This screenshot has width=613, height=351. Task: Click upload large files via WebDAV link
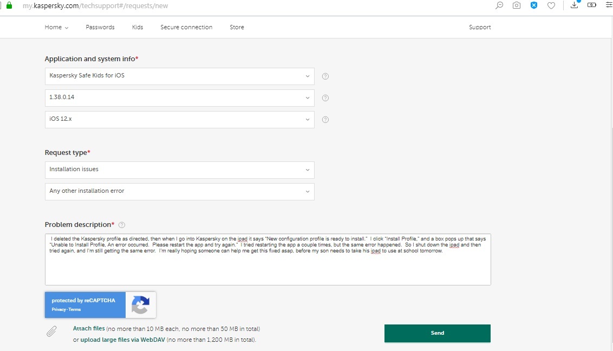(123, 340)
